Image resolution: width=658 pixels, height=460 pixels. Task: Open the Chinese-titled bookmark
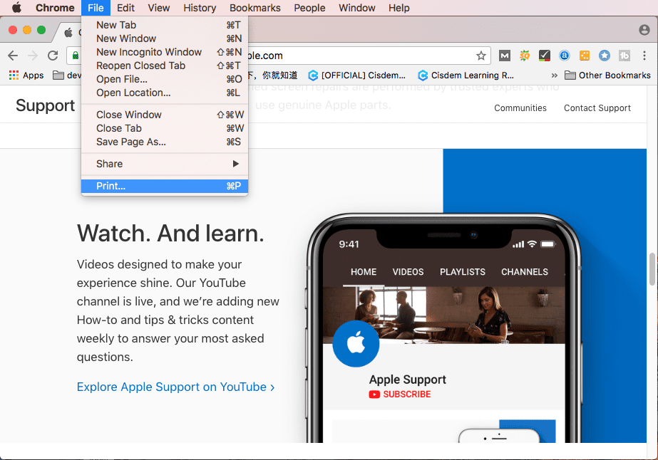click(x=274, y=75)
